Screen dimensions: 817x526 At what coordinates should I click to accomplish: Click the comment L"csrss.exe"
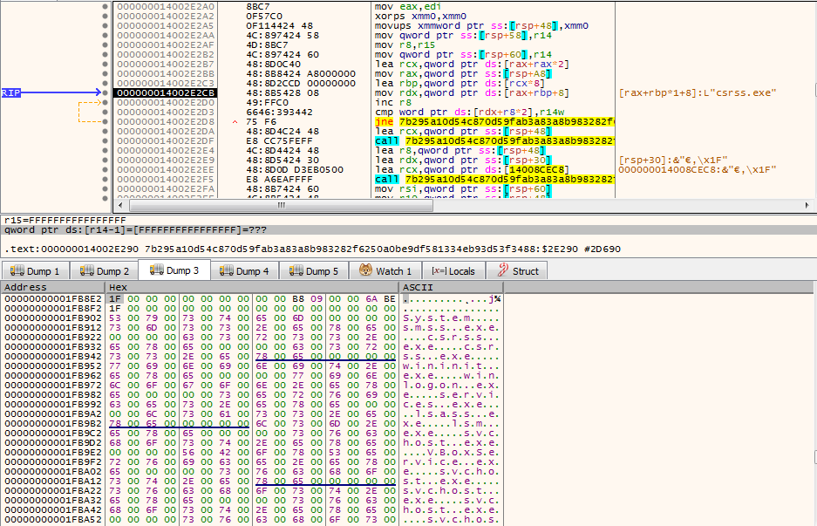pyautogui.click(x=698, y=92)
